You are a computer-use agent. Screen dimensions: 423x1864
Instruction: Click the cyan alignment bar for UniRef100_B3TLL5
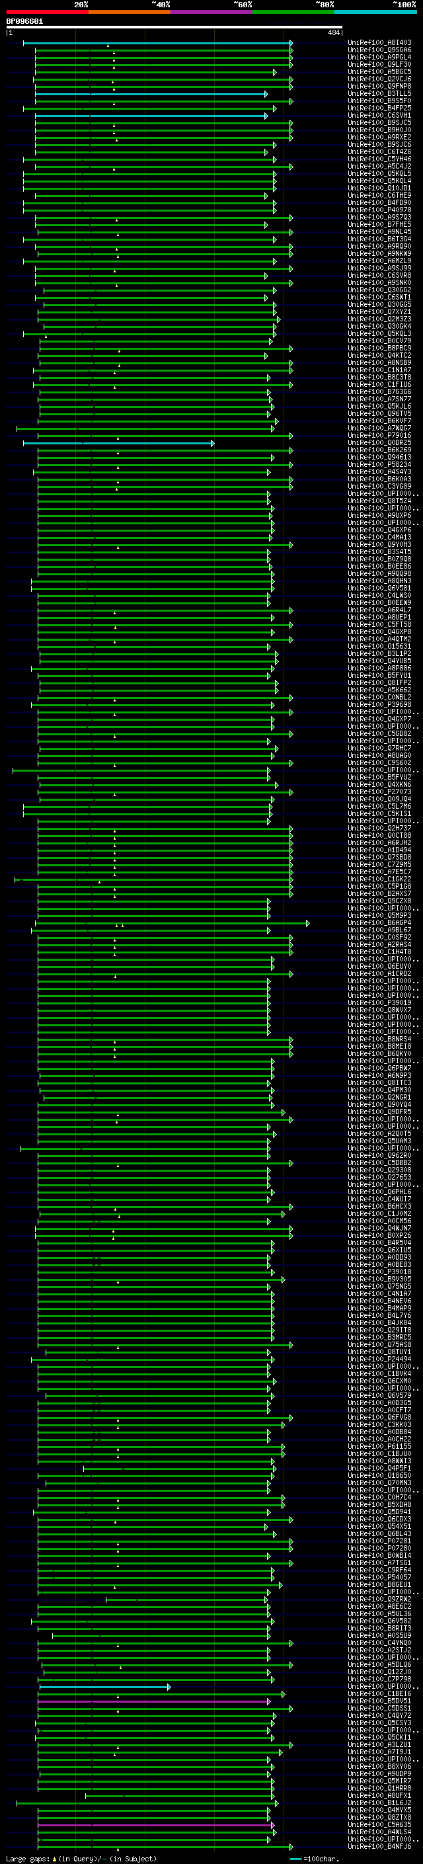[x=151, y=94]
